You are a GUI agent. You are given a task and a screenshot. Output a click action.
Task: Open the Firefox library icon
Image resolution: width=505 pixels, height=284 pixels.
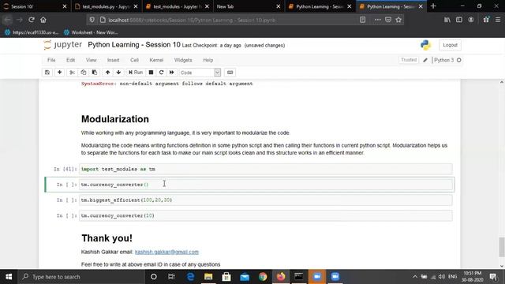[x=447, y=20]
